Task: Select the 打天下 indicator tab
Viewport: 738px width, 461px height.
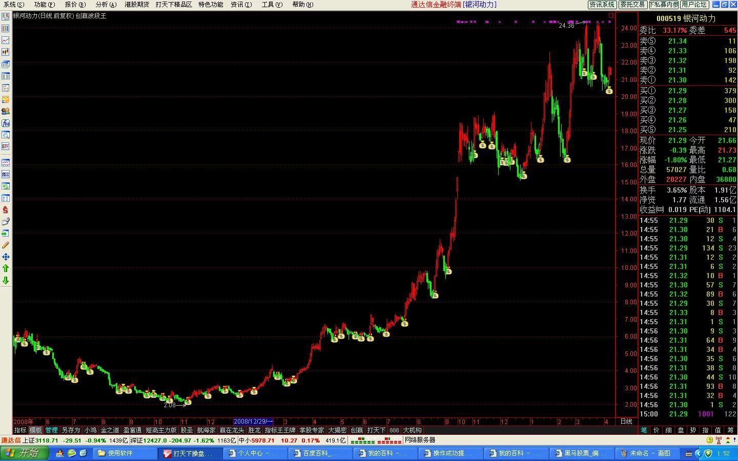Action: tap(376, 430)
